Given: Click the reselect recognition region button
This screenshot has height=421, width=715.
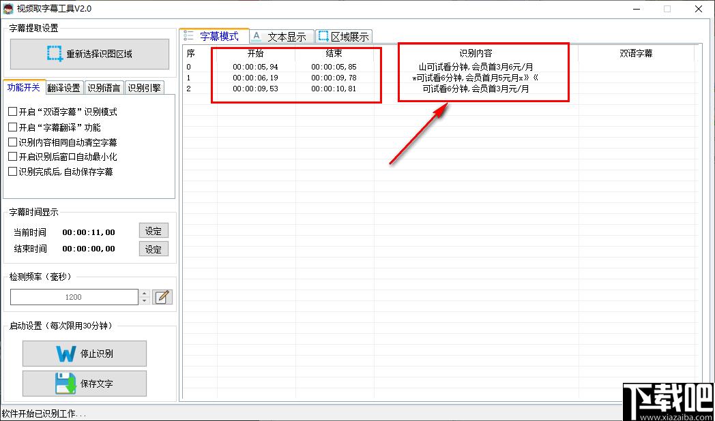Looking at the screenshot, I should tap(89, 54).
